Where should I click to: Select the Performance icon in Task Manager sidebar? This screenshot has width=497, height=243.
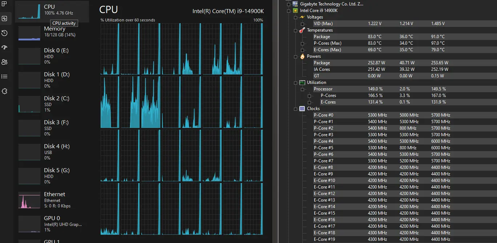(x=4, y=19)
